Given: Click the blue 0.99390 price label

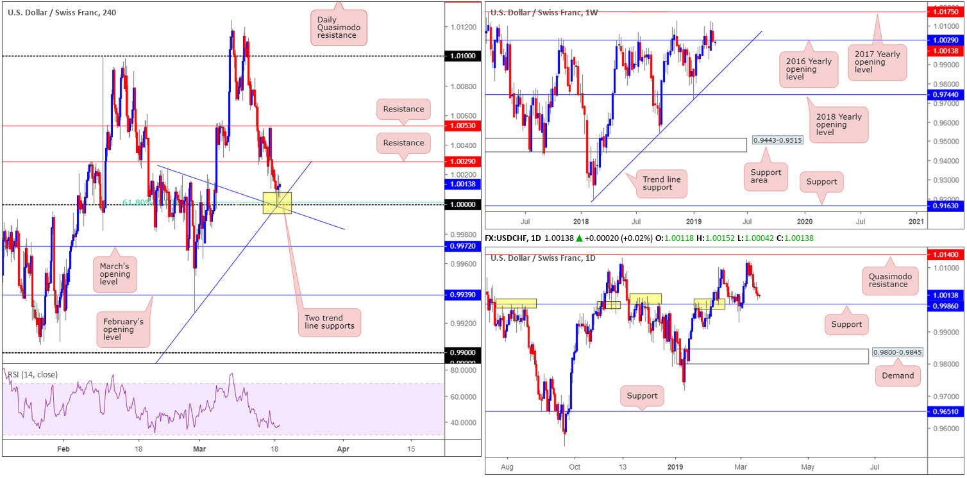Looking at the screenshot, I should click(462, 295).
